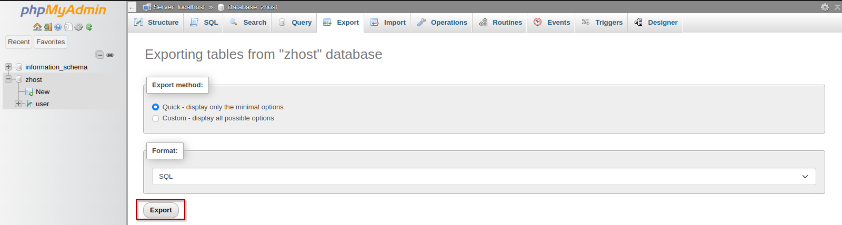Open the Import tab
842x225 pixels.
[388, 23]
